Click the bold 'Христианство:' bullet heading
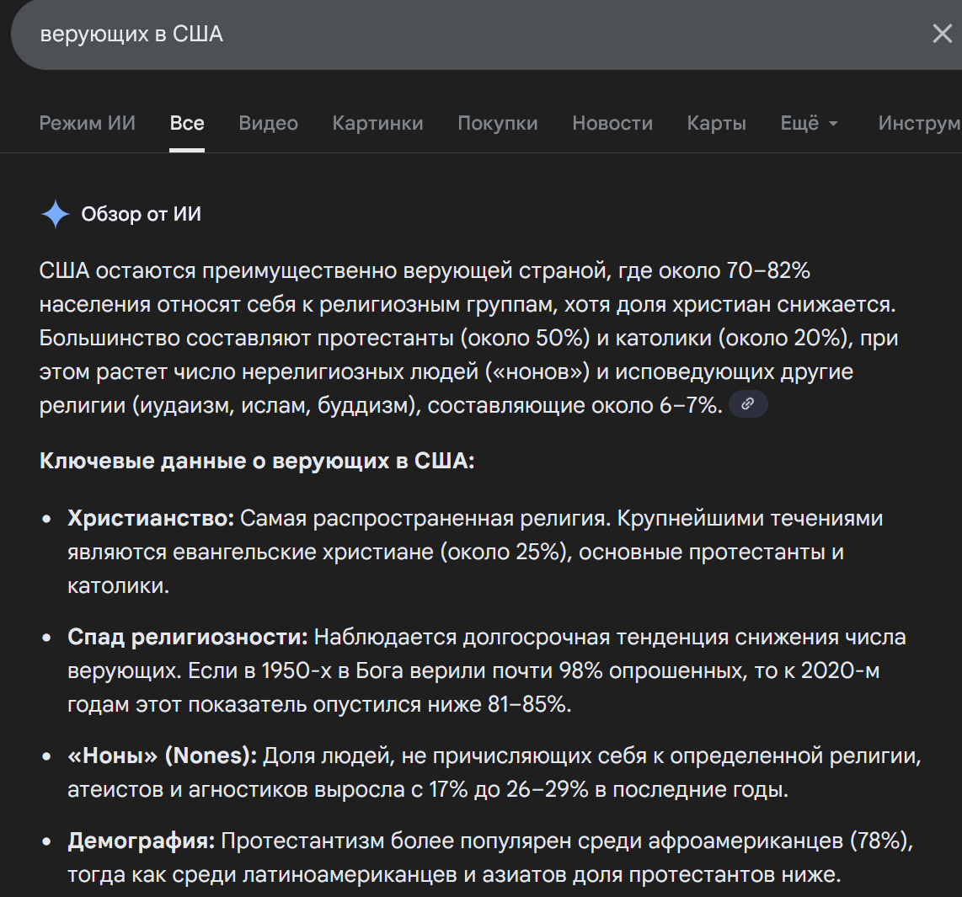This screenshot has height=897, width=962. (x=151, y=519)
